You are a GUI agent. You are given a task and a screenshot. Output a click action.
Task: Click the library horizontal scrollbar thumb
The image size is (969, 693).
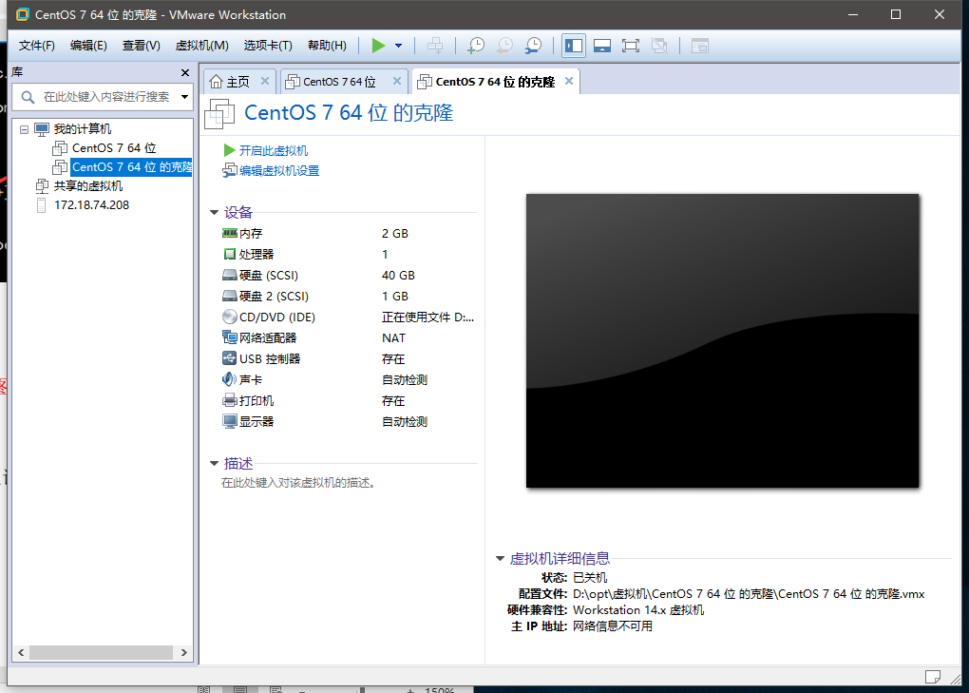(x=101, y=652)
